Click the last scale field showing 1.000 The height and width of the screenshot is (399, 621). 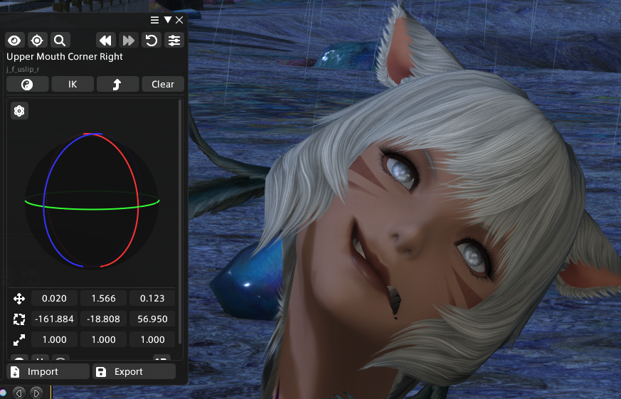(152, 340)
